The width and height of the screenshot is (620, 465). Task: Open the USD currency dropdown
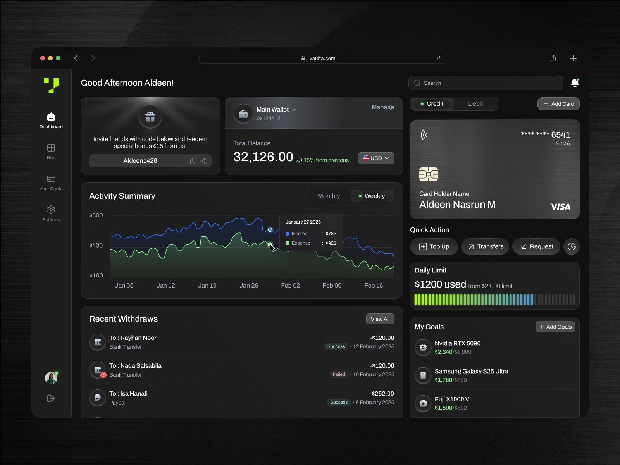(x=375, y=158)
